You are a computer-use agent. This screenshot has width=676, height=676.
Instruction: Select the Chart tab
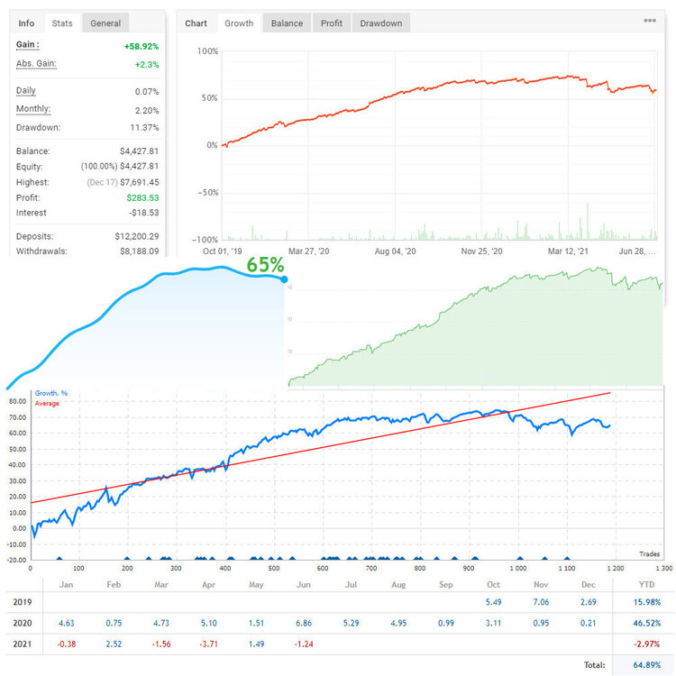(196, 23)
